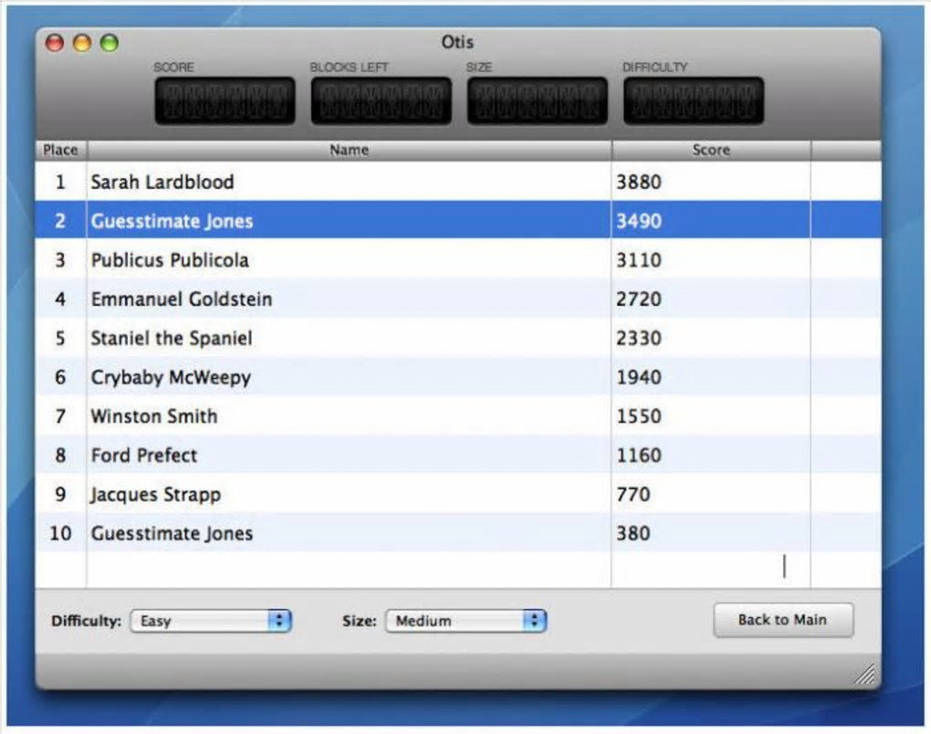Viewport: 931px width, 734px height.
Task: Click the score value 3880
Action: pyautogui.click(x=639, y=182)
